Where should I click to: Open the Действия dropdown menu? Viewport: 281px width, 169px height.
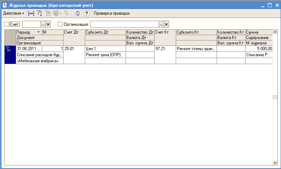[x=14, y=13]
